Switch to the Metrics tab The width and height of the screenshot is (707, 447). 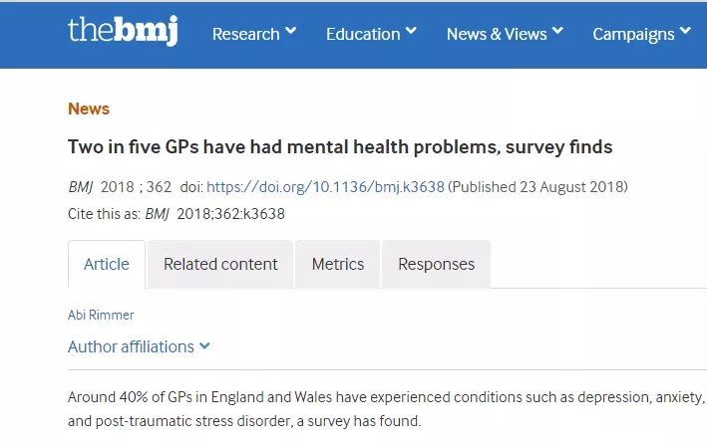pyautogui.click(x=338, y=264)
